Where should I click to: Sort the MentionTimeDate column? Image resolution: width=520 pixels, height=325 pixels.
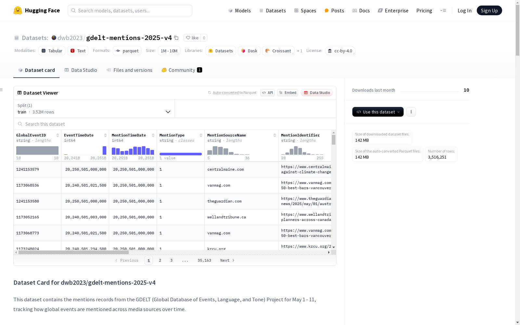[x=153, y=135]
